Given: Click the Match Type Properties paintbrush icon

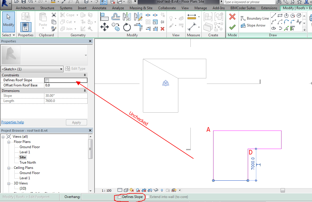Looking at the screenshot, I should coord(54,29).
